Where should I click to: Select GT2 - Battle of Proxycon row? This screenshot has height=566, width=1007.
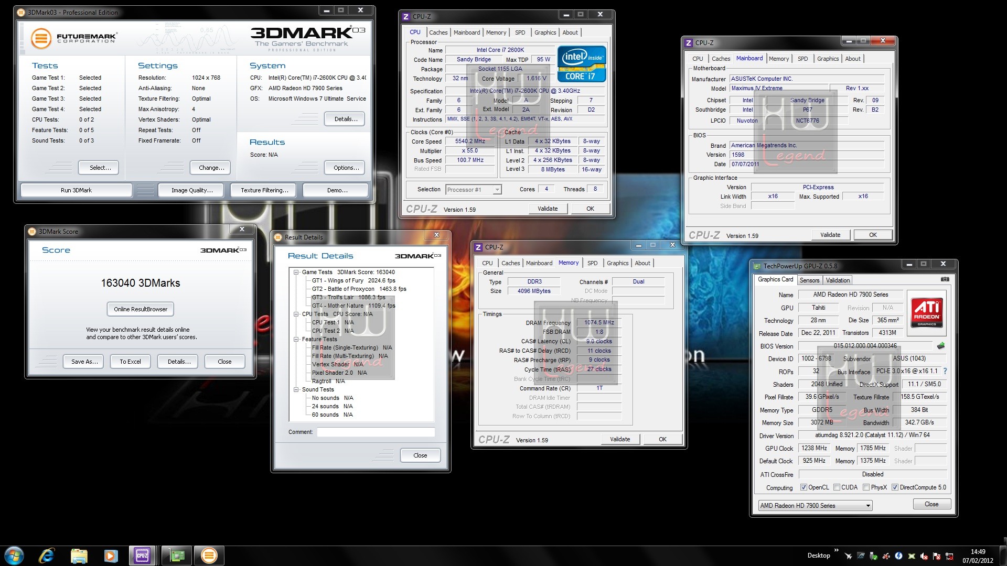[x=359, y=289]
